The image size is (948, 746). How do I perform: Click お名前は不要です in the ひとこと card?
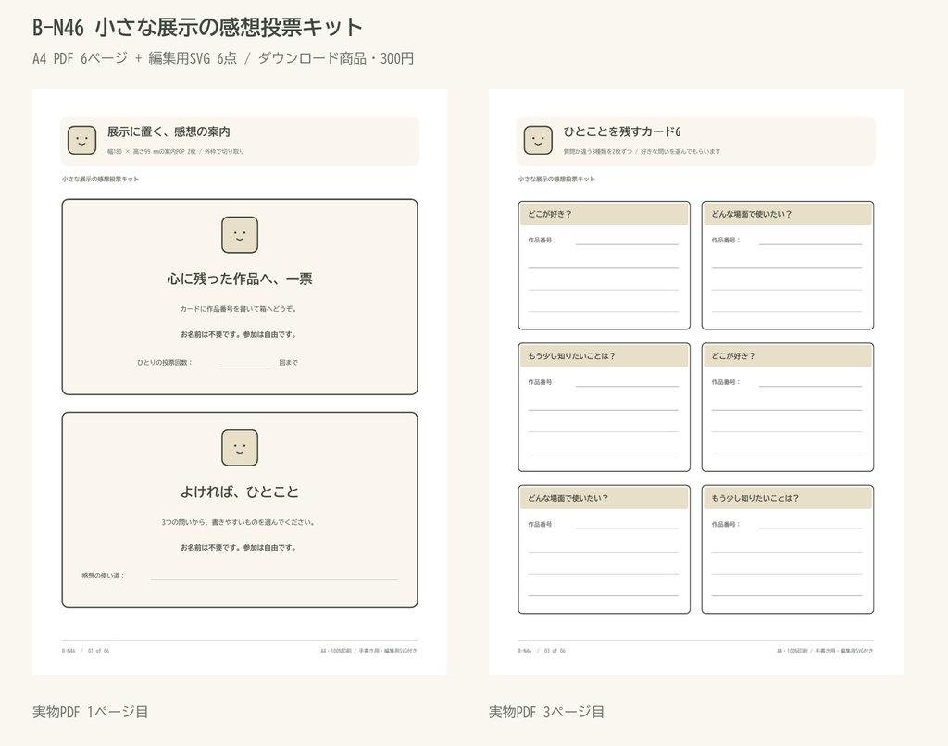coord(210,548)
